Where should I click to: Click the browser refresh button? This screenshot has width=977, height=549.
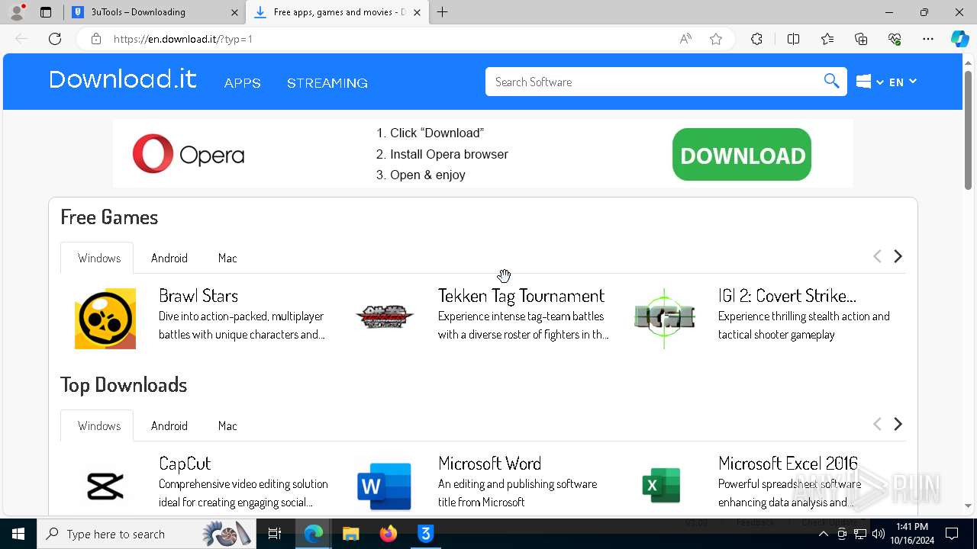(55, 39)
